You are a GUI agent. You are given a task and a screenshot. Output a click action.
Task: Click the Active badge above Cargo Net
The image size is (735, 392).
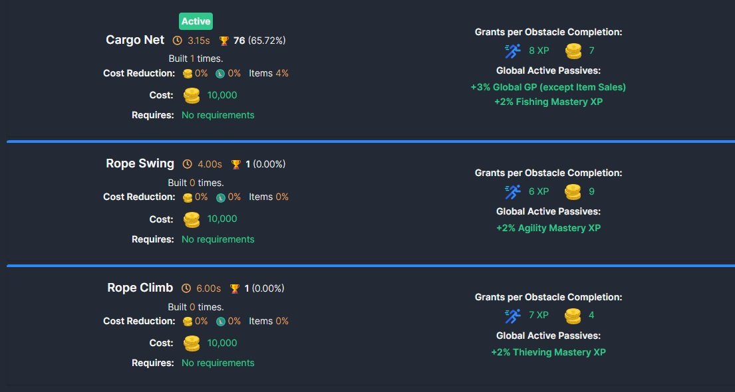[x=196, y=21]
